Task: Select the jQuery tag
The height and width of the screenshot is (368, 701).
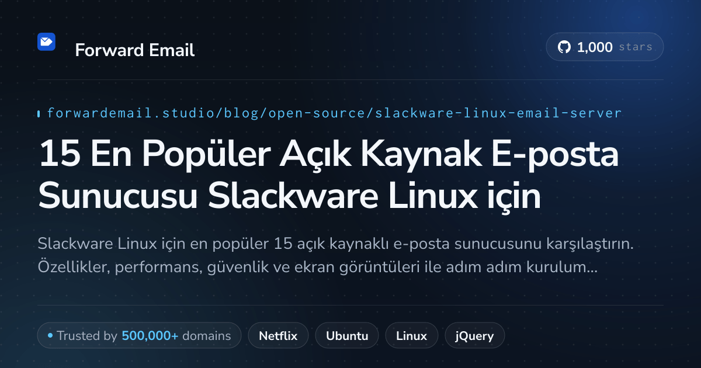Action: click(474, 336)
